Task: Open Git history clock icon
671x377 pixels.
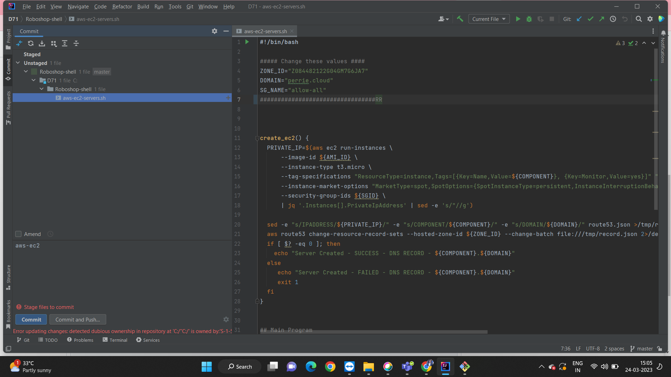Action: pyautogui.click(x=613, y=19)
